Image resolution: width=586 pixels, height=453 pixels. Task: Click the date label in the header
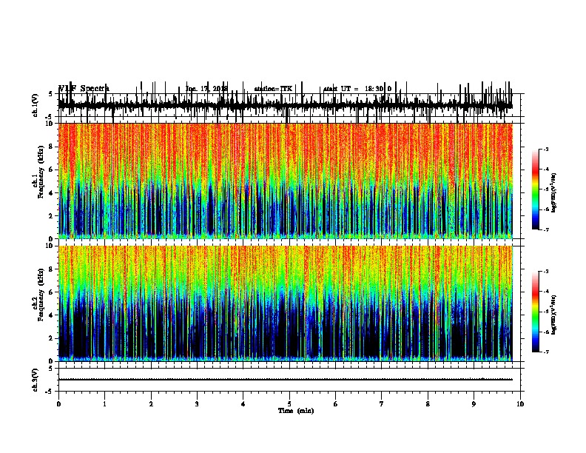(x=206, y=89)
